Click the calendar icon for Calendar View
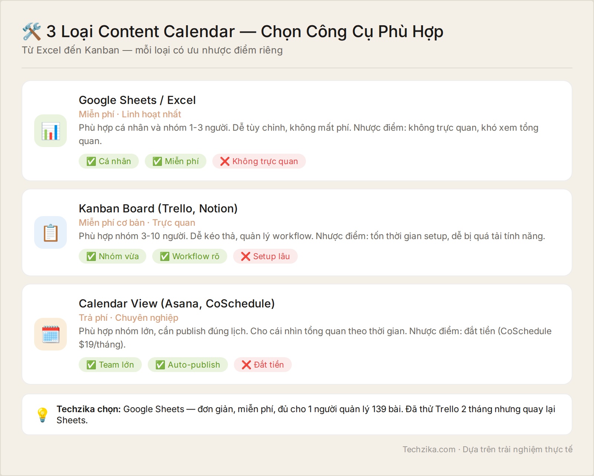Image resolution: width=594 pixels, height=476 pixels. [x=50, y=334]
